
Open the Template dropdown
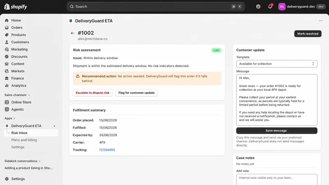coord(276,64)
